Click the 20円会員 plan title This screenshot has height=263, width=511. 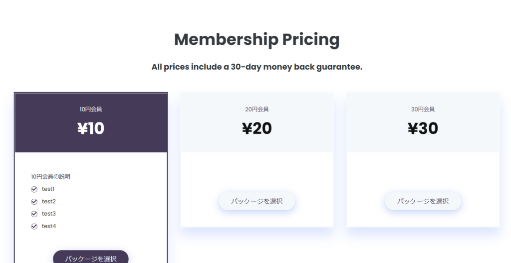tap(257, 110)
